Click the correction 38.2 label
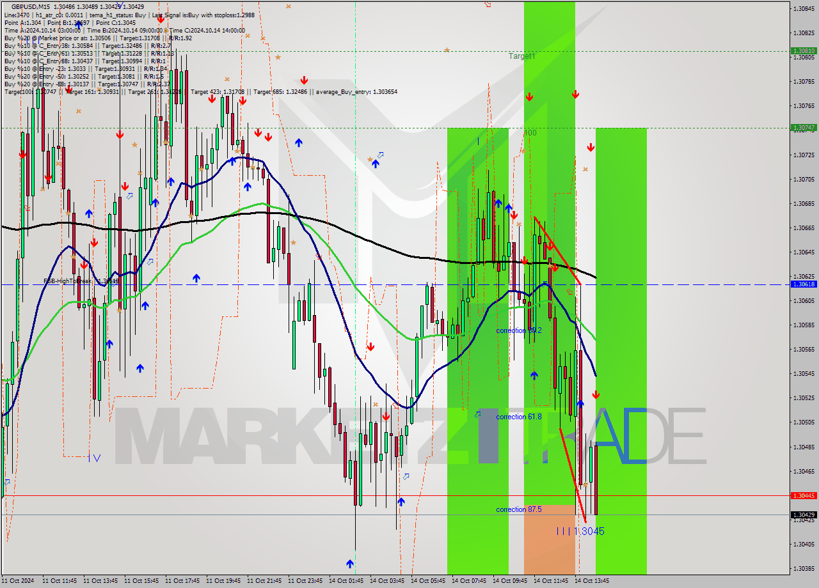The height and width of the screenshot is (588, 819). tap(519, 330)
